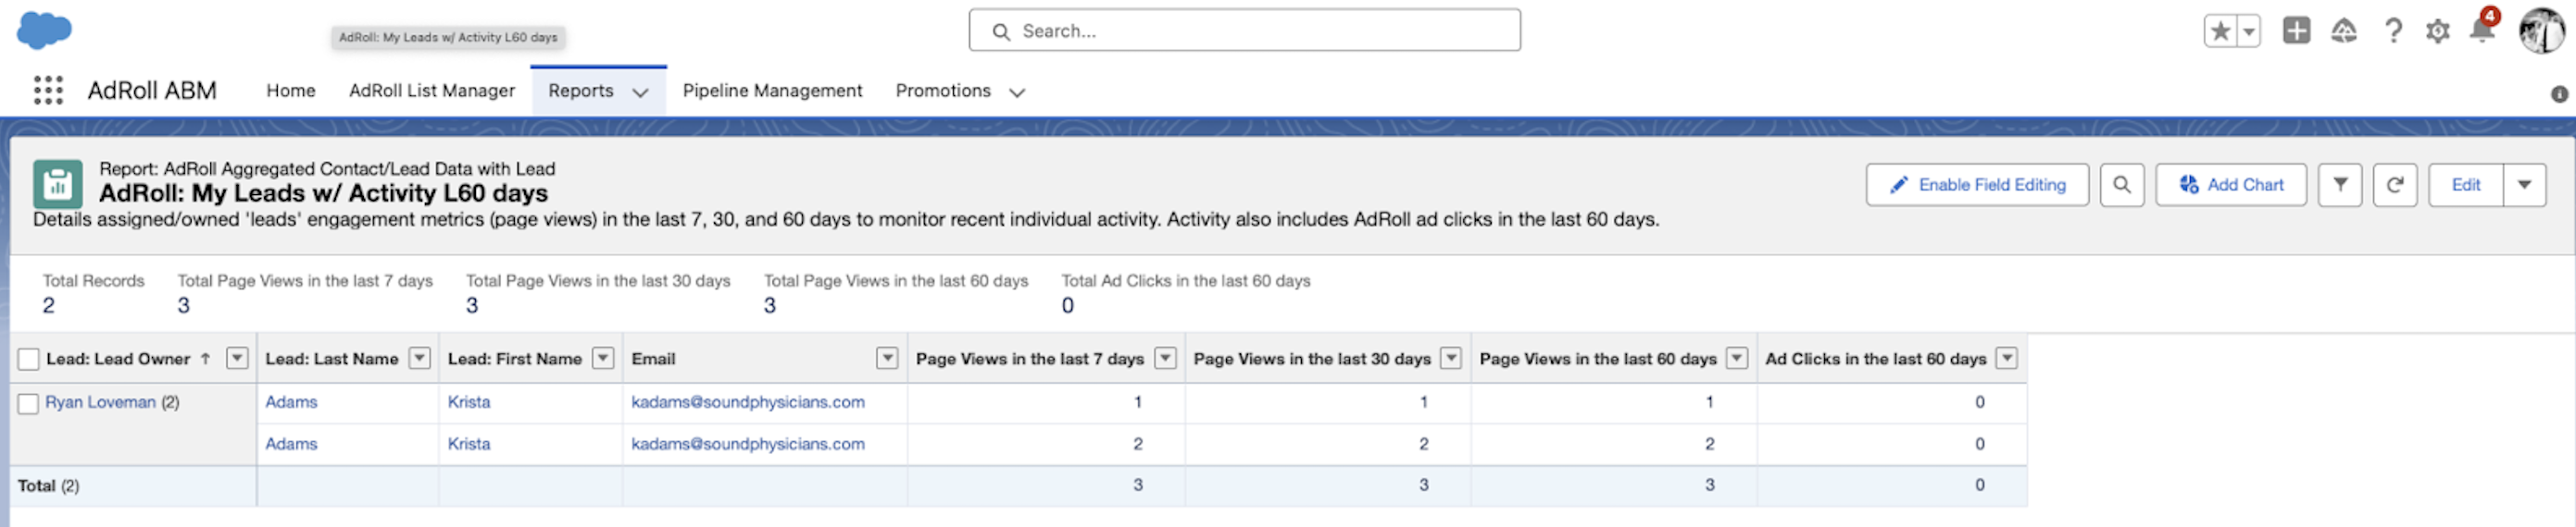Open the Setup gear menu
Image resolution: width=2576 pixels, height=527 pixels.
pyautogui.click(x=2437, y=31)
